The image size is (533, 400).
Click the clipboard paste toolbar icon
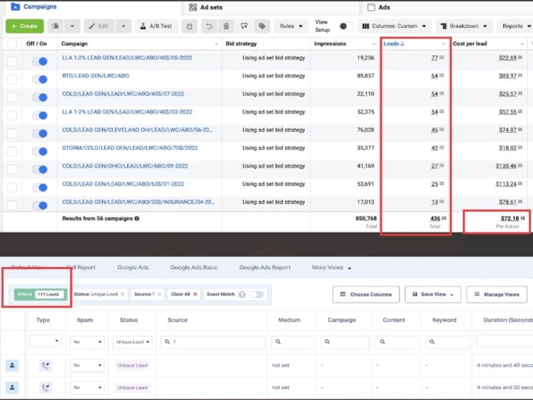click(189, 26)
